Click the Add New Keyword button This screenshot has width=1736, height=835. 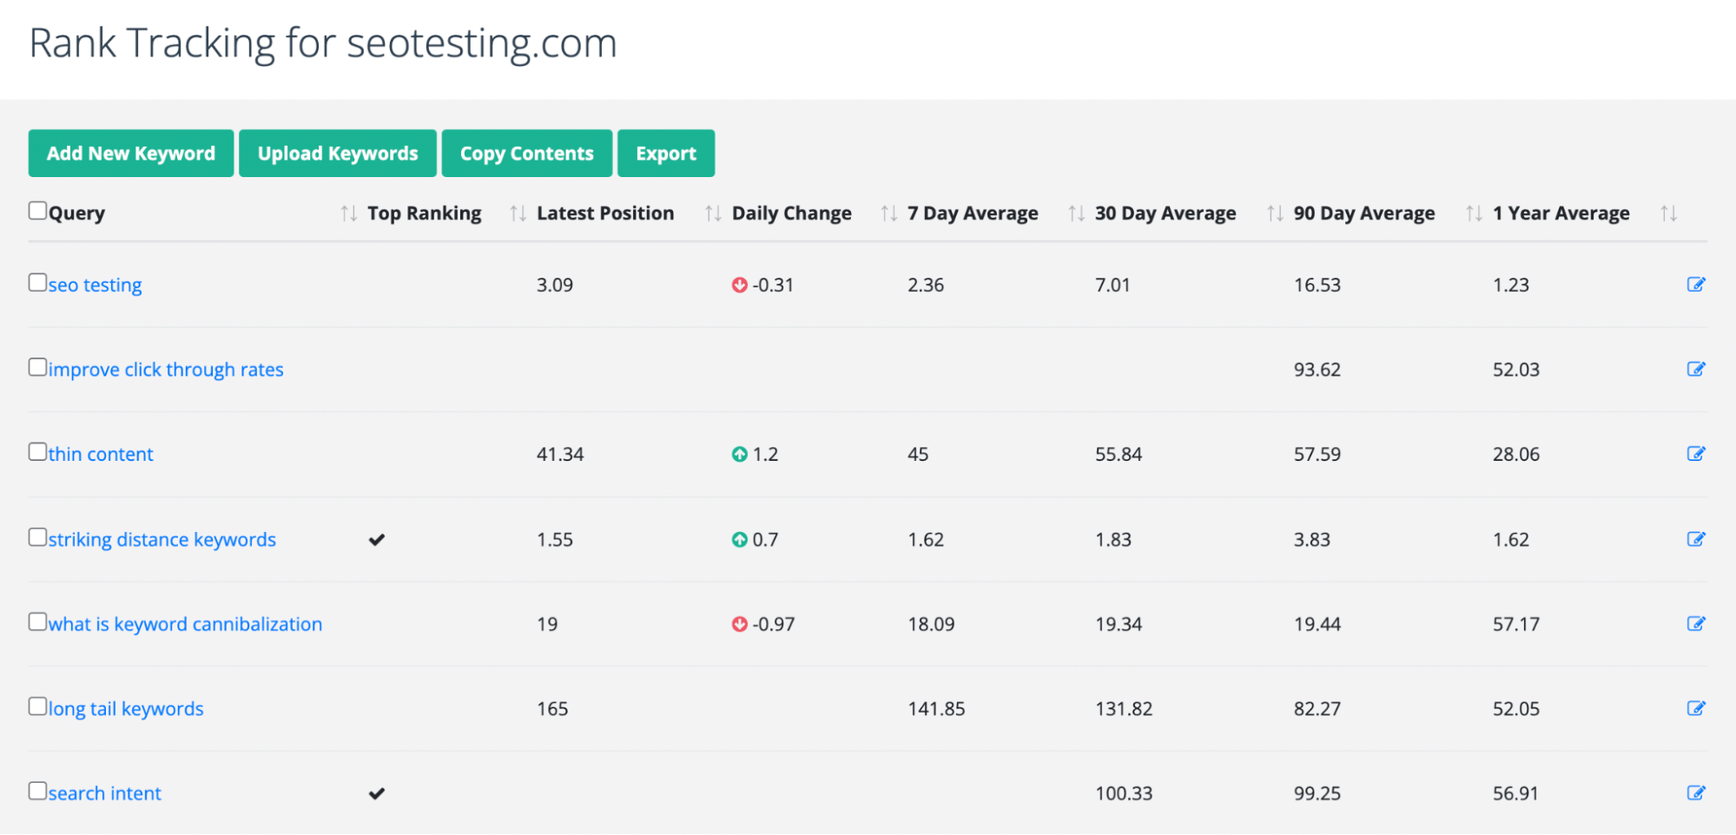point(131,154)
